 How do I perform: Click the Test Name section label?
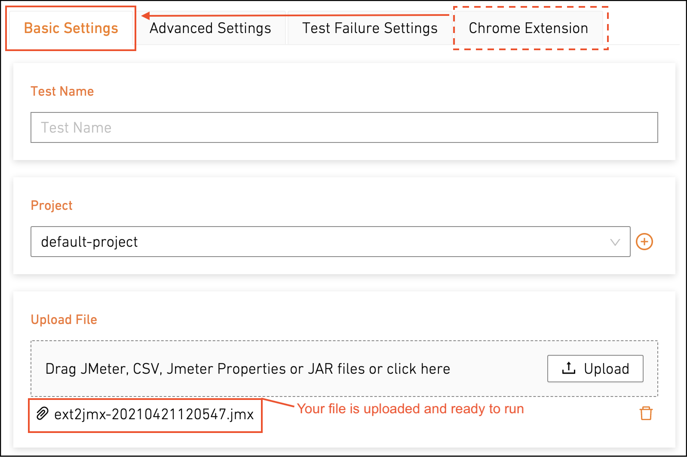(x=62, y=91)
